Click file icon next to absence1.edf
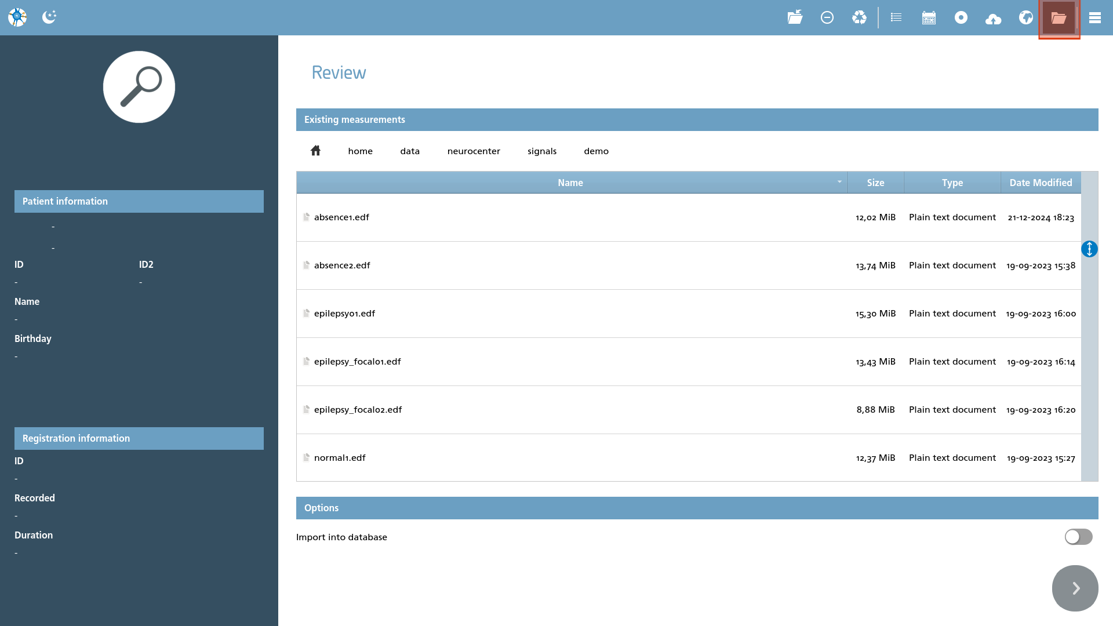 tap(306, 217)
